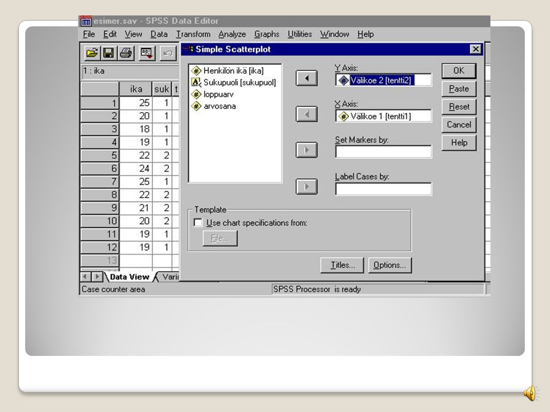Open the Transform menu
The width and height of the screenshot is (550, 412).
point(193,34)
